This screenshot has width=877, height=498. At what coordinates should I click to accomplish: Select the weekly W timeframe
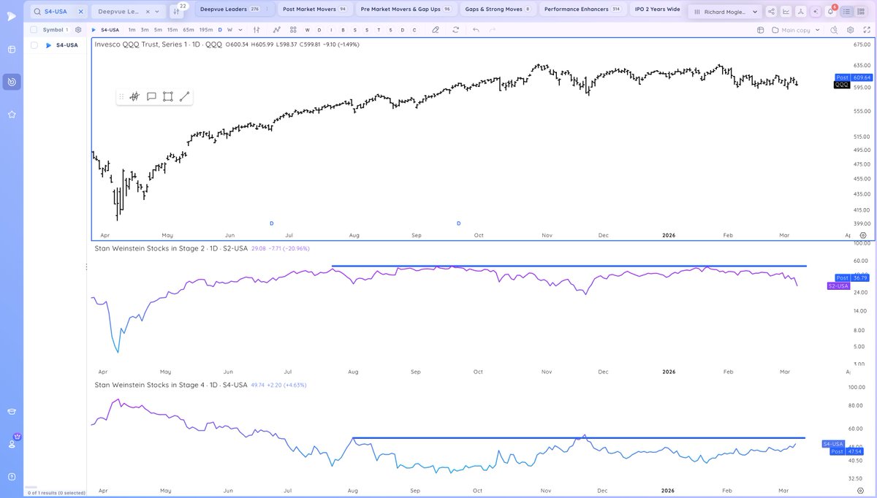pyautogui.click(x=229, y=30)
